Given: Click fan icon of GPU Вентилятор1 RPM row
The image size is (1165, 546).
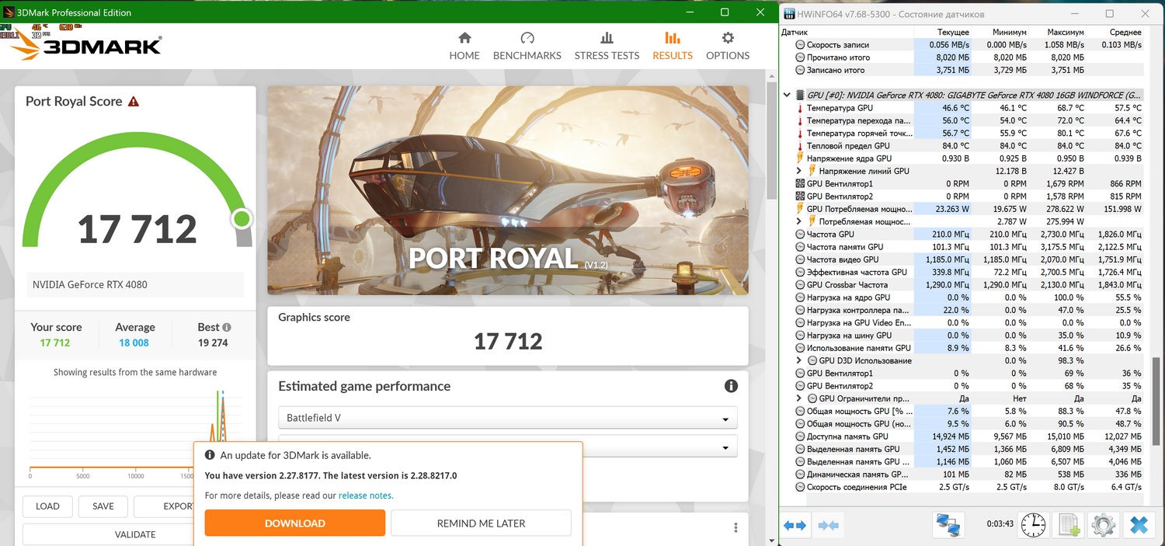Looking at the screenshot, I should [800, 184].
